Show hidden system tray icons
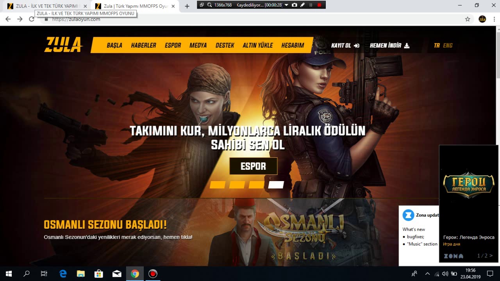500x281 pixels. coord(427,274)
